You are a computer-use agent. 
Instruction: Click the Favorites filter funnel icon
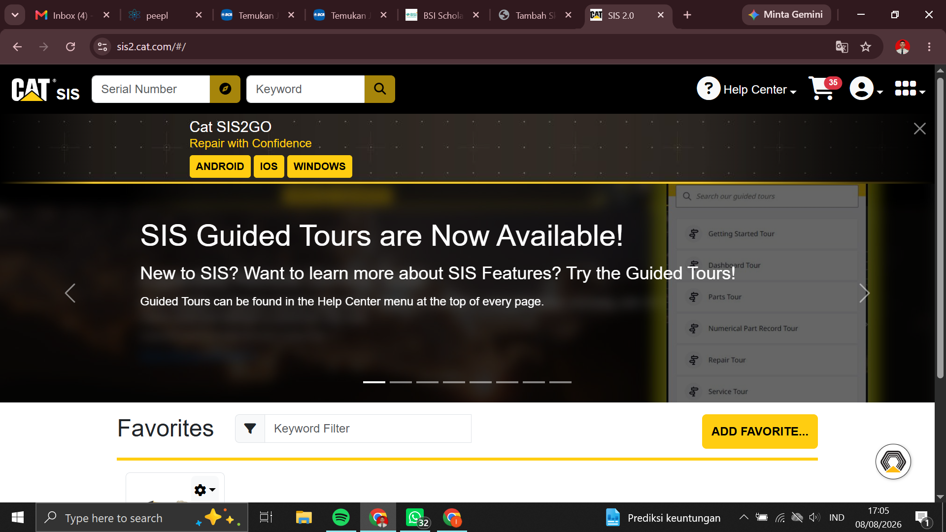coord(250,429)
